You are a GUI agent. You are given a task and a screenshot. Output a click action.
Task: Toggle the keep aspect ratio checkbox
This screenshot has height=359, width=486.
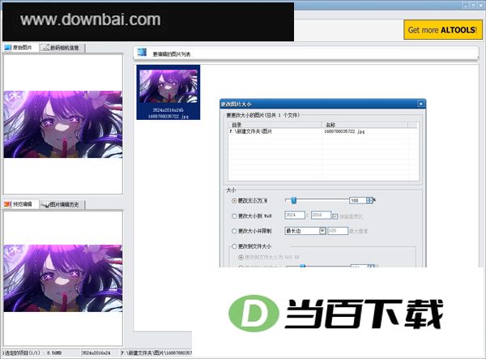coord(335,216)
